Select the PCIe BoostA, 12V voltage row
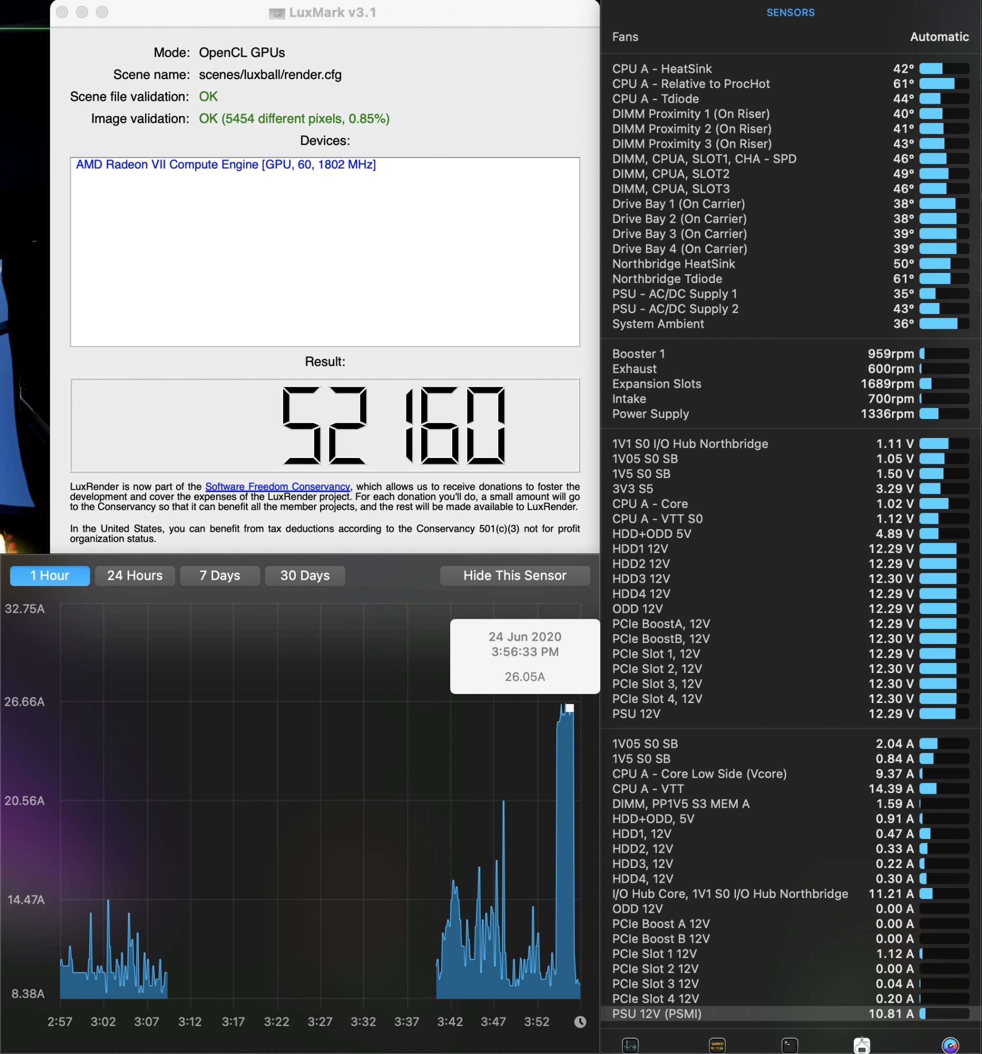Screen dimensions: 982x1054 [x=791, y=623]
